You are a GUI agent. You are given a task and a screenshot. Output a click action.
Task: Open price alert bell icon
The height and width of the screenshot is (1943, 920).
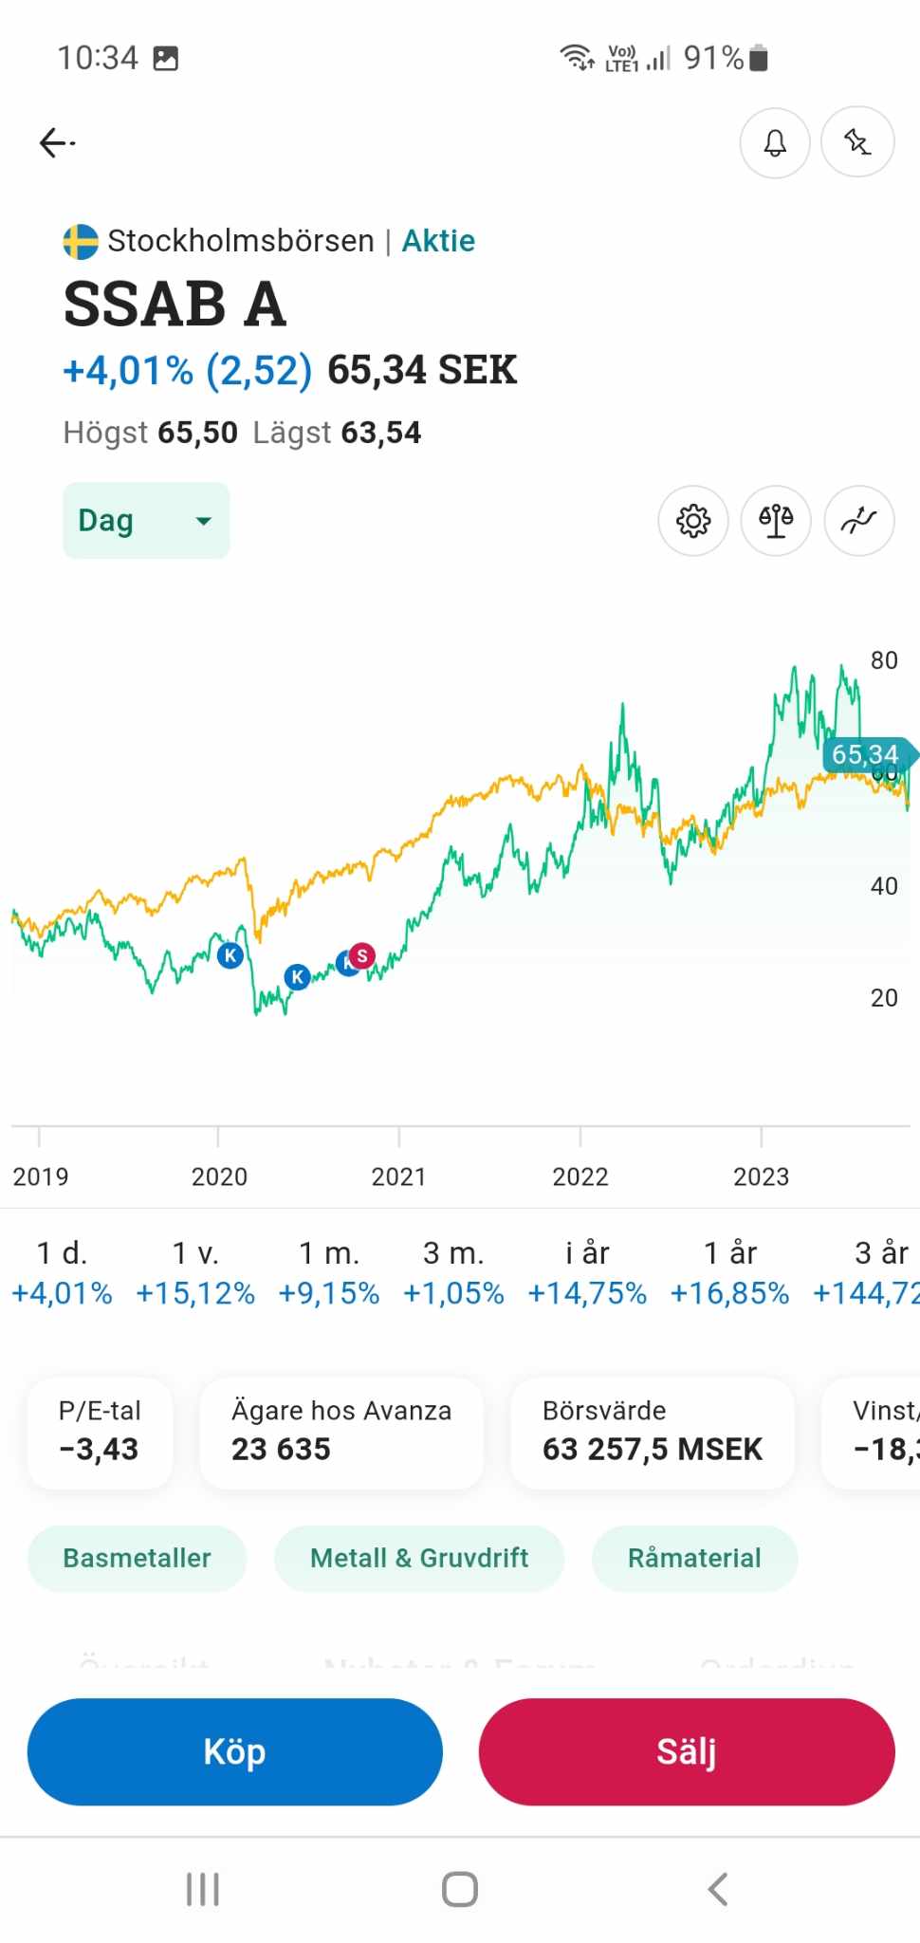(x=775, y=143)
